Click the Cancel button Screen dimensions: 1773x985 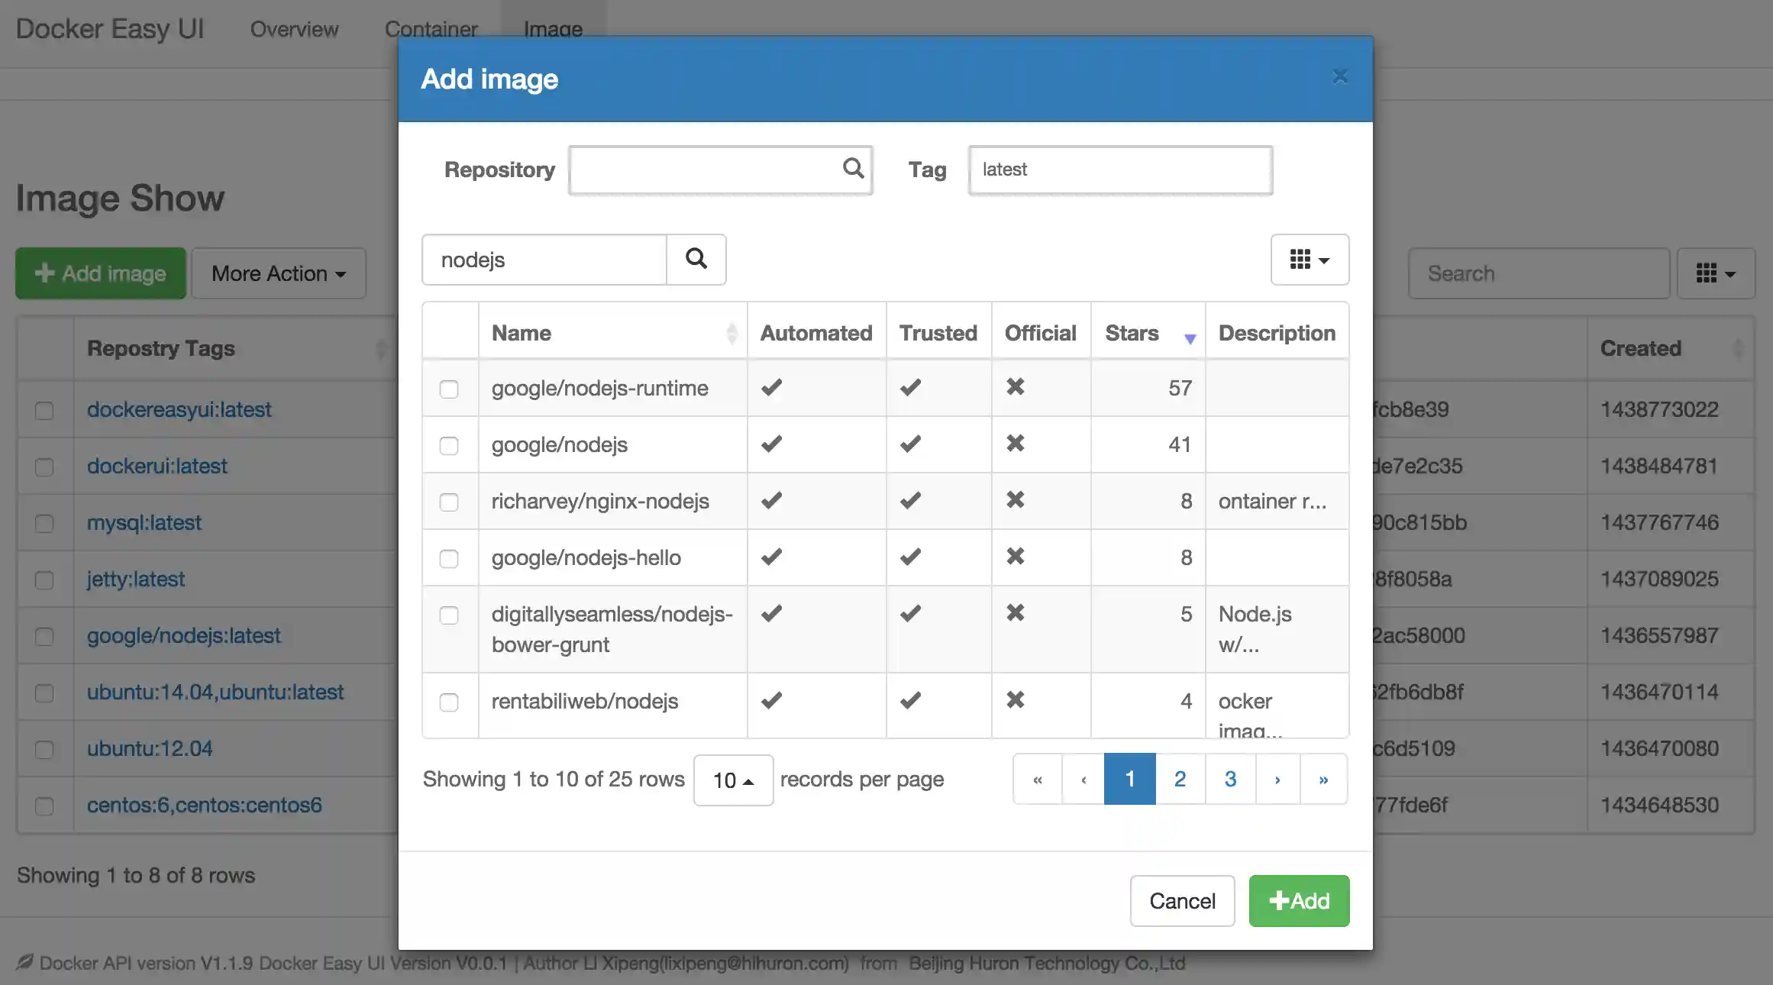tap(1182, 901)
